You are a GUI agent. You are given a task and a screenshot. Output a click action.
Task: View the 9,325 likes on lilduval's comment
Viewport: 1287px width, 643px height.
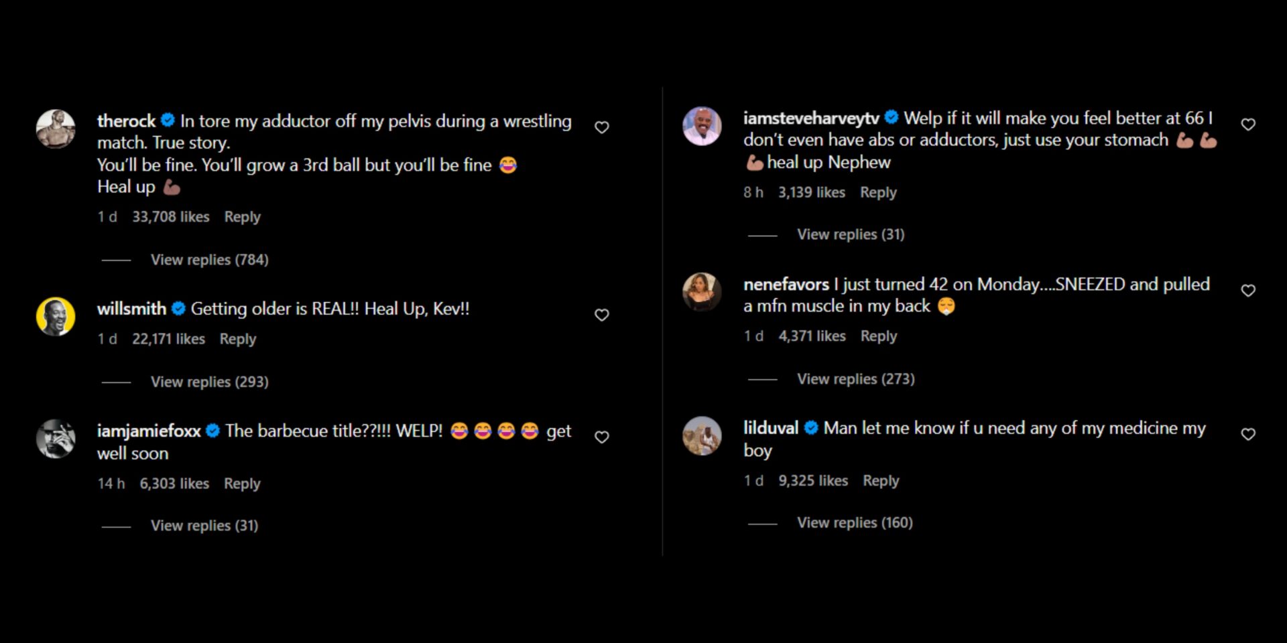[813, 481]
